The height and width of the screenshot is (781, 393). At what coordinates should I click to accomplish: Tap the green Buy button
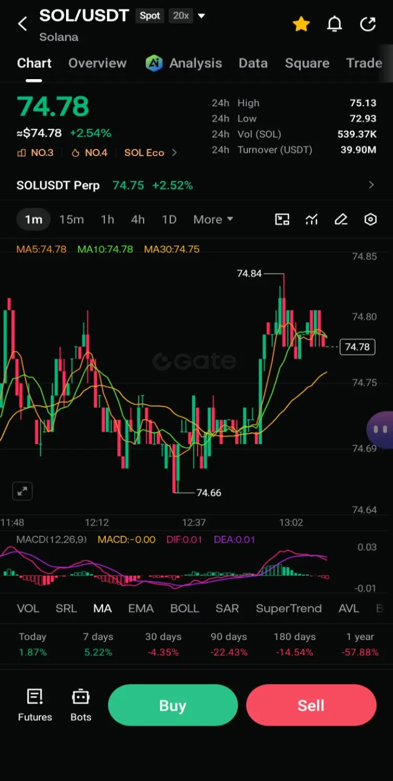[x=173, y=706]
